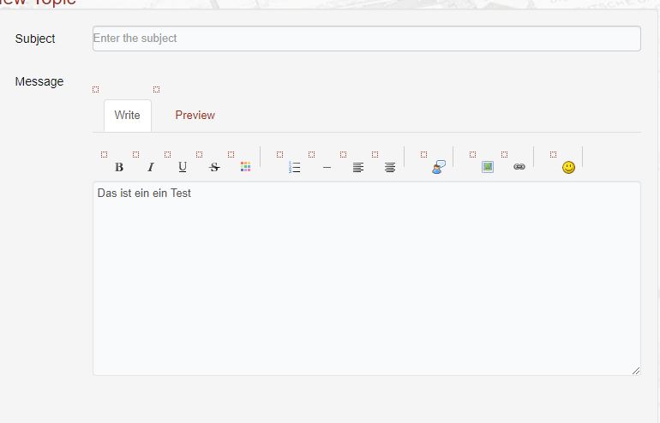Switch to the Write tab

[127, 116]
